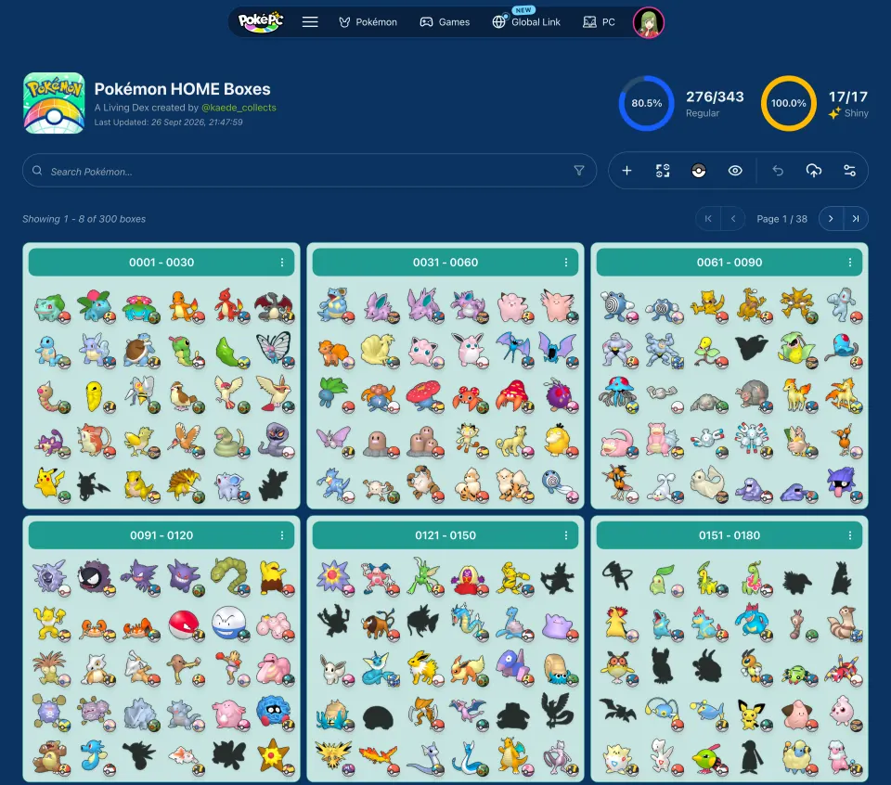Viewport: 891px width, 785px height.
Task: Select Jigglypuff in box 0031 - 0060
Action: (x=424, y=351)
